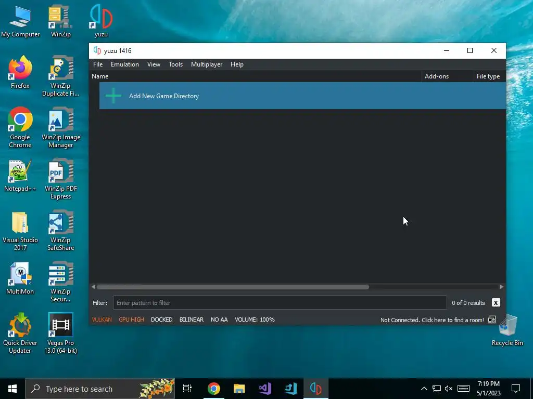The width and height of the screenshot is (533, 399).
Task: Select the Google Chrome desktop icon
Action: tap(20, 128)
